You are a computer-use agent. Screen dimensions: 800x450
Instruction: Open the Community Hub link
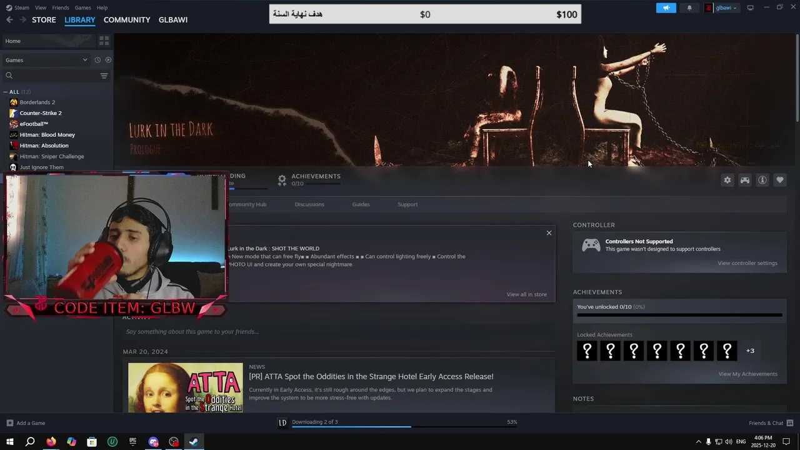[247, 204]
